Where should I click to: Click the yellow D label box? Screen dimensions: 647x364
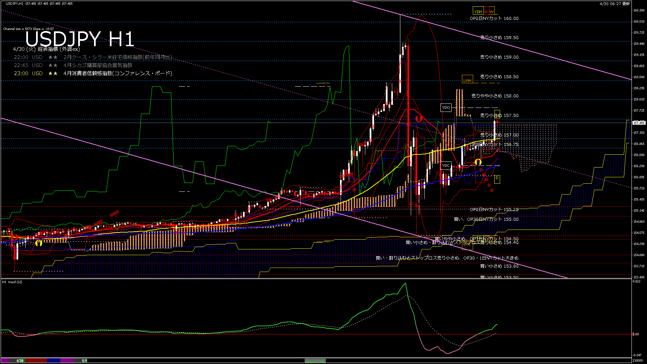(x=497, y=178)
